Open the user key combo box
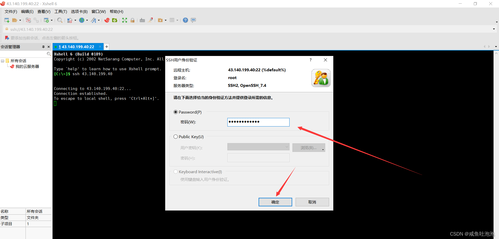 [x=258, y=147]
